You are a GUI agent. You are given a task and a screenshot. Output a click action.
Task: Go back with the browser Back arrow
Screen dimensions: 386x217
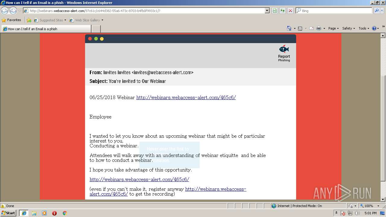click(5, 11)
